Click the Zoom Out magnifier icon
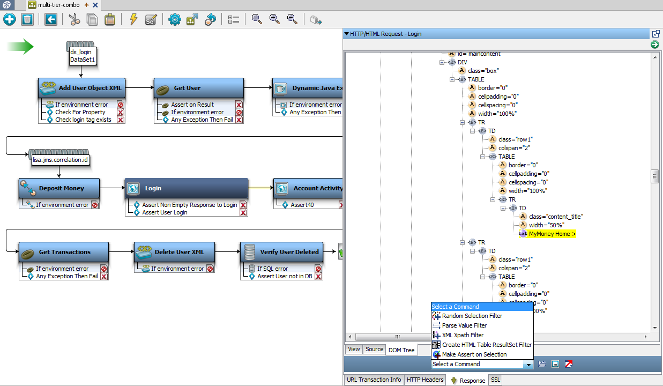Viewport: 663px width, 386px height. [x=292, y=19]
